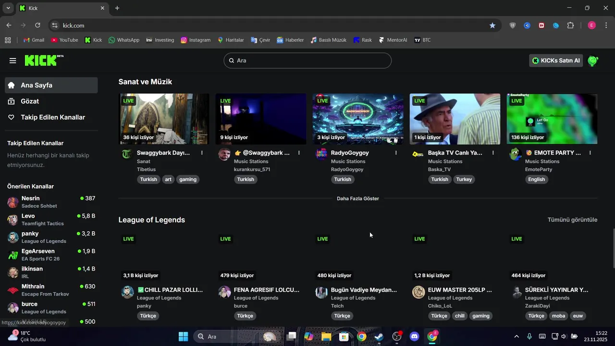Open the Chrome three-dot menu
This screenshot has height=346, width=615.
click(606, 25)
